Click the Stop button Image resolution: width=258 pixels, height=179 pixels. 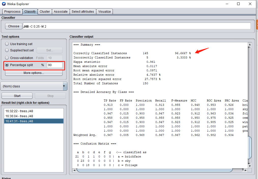50,96
